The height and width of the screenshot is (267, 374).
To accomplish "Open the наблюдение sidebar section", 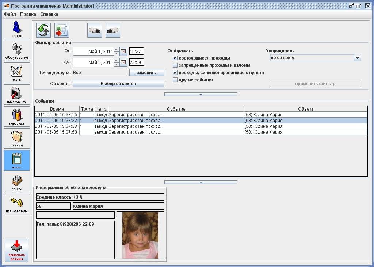I will (x=17, y=95).
